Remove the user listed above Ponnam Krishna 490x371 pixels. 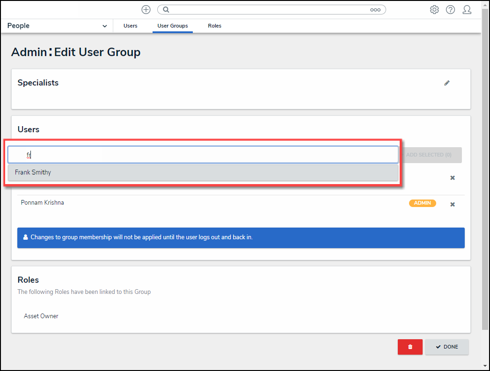453,178
